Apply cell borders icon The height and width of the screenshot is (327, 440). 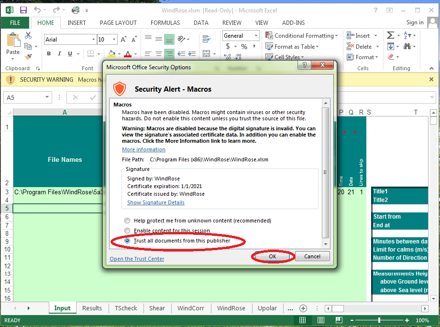(x=91, y=53)
